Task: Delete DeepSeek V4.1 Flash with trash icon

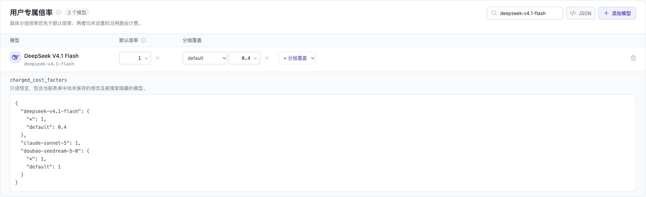Action: pos(633,58)
